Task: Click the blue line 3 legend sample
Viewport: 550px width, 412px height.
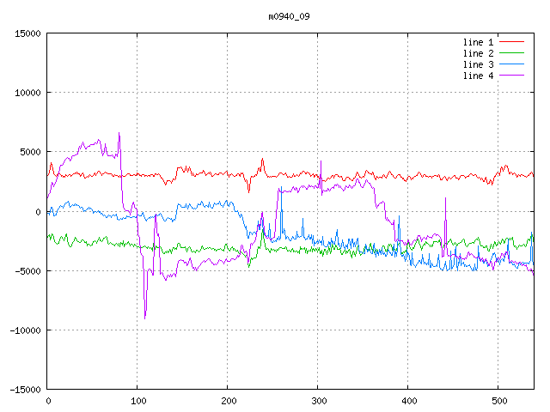Action: click(x=511, y=64)
